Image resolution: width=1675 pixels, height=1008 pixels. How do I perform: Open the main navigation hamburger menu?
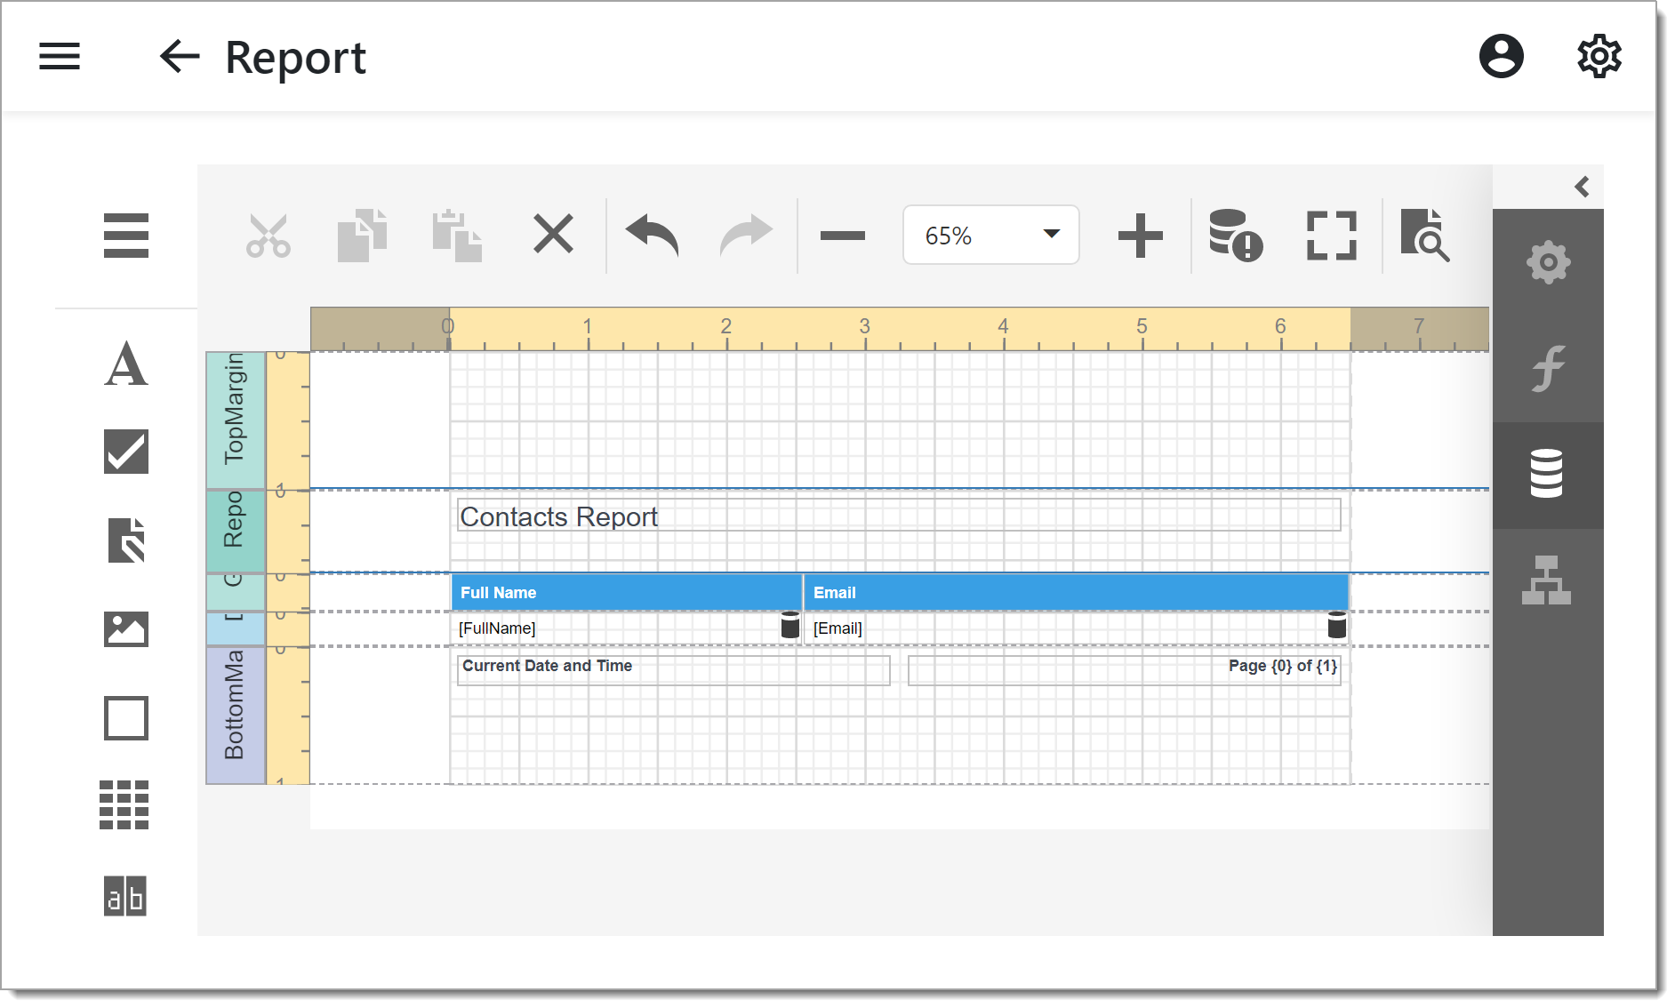click(60, 57)
